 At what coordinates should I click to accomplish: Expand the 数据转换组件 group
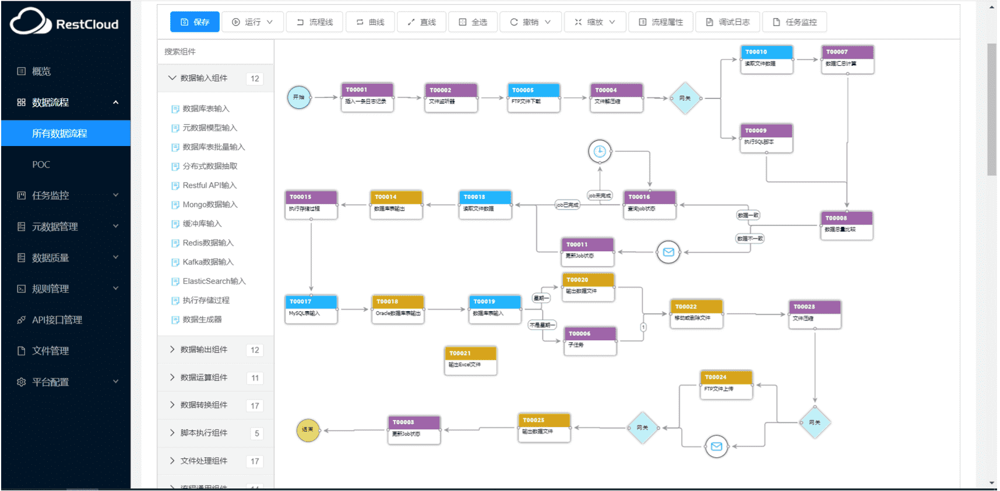tap(216, 405)
